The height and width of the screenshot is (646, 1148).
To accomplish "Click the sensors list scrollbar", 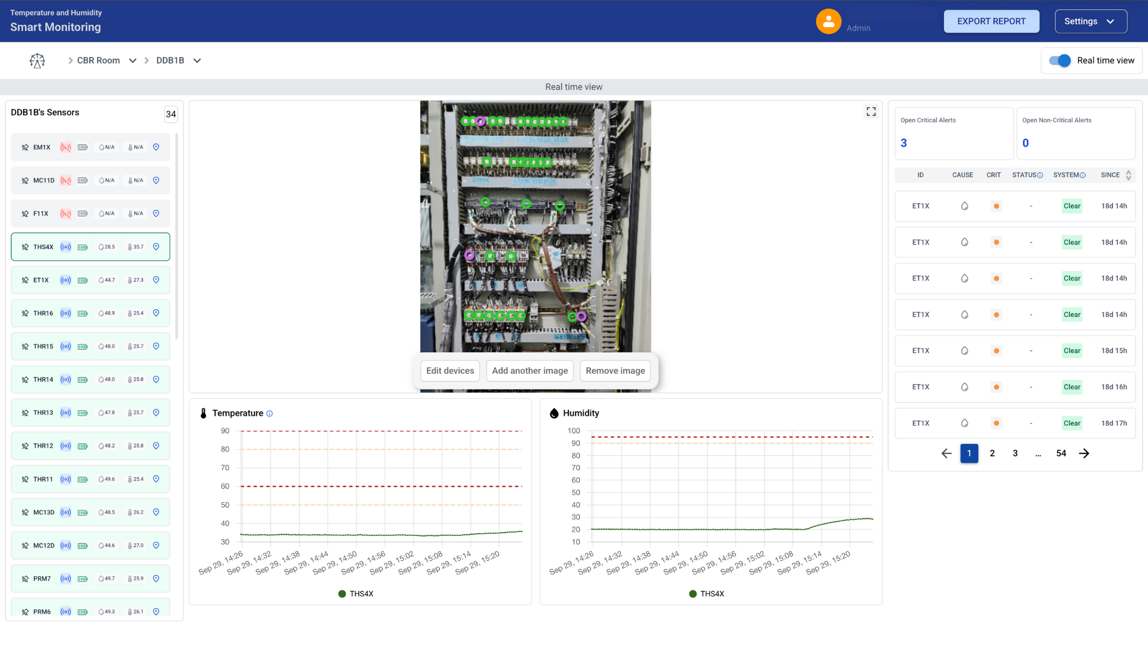I will [176, 236].
